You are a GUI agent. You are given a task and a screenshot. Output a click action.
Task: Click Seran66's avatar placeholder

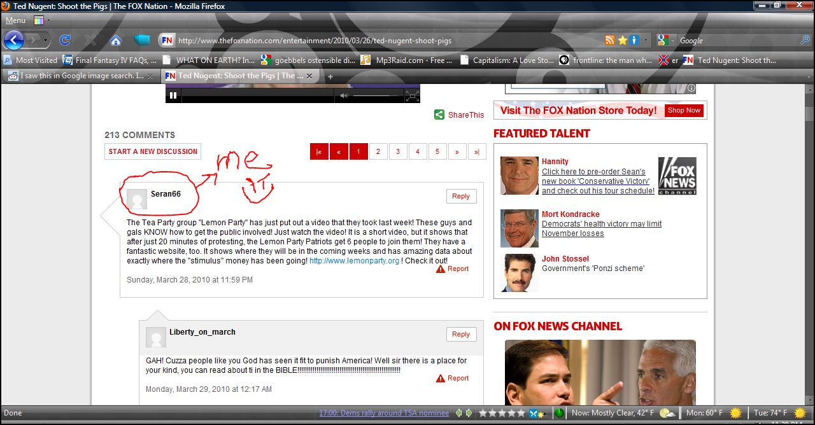pyautogui.click(x=137, y=199)
